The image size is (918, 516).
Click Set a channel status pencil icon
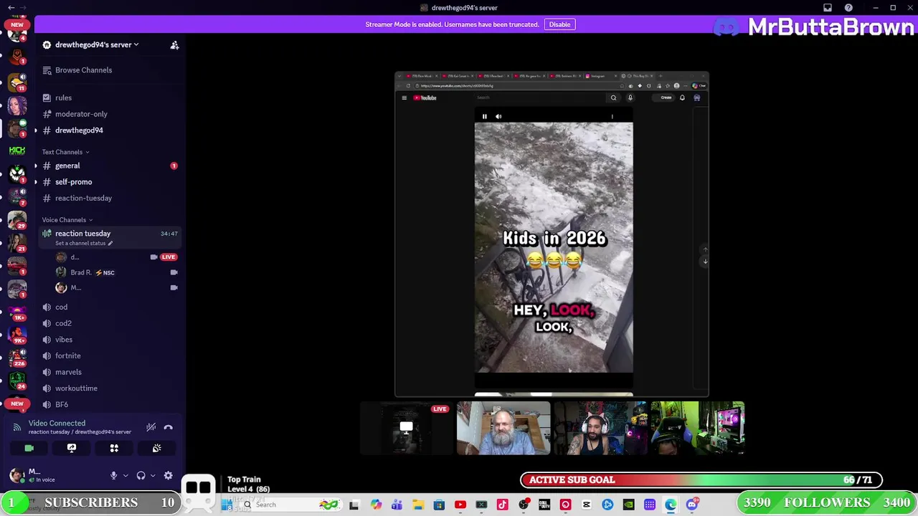[x=110, y=244]
